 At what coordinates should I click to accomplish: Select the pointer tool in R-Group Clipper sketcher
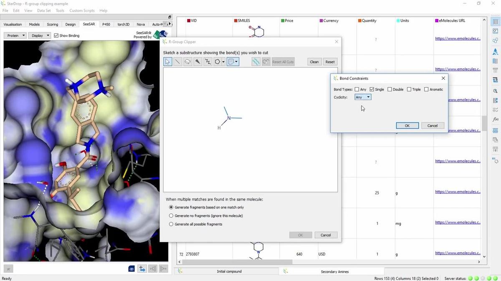click(167, 61)
